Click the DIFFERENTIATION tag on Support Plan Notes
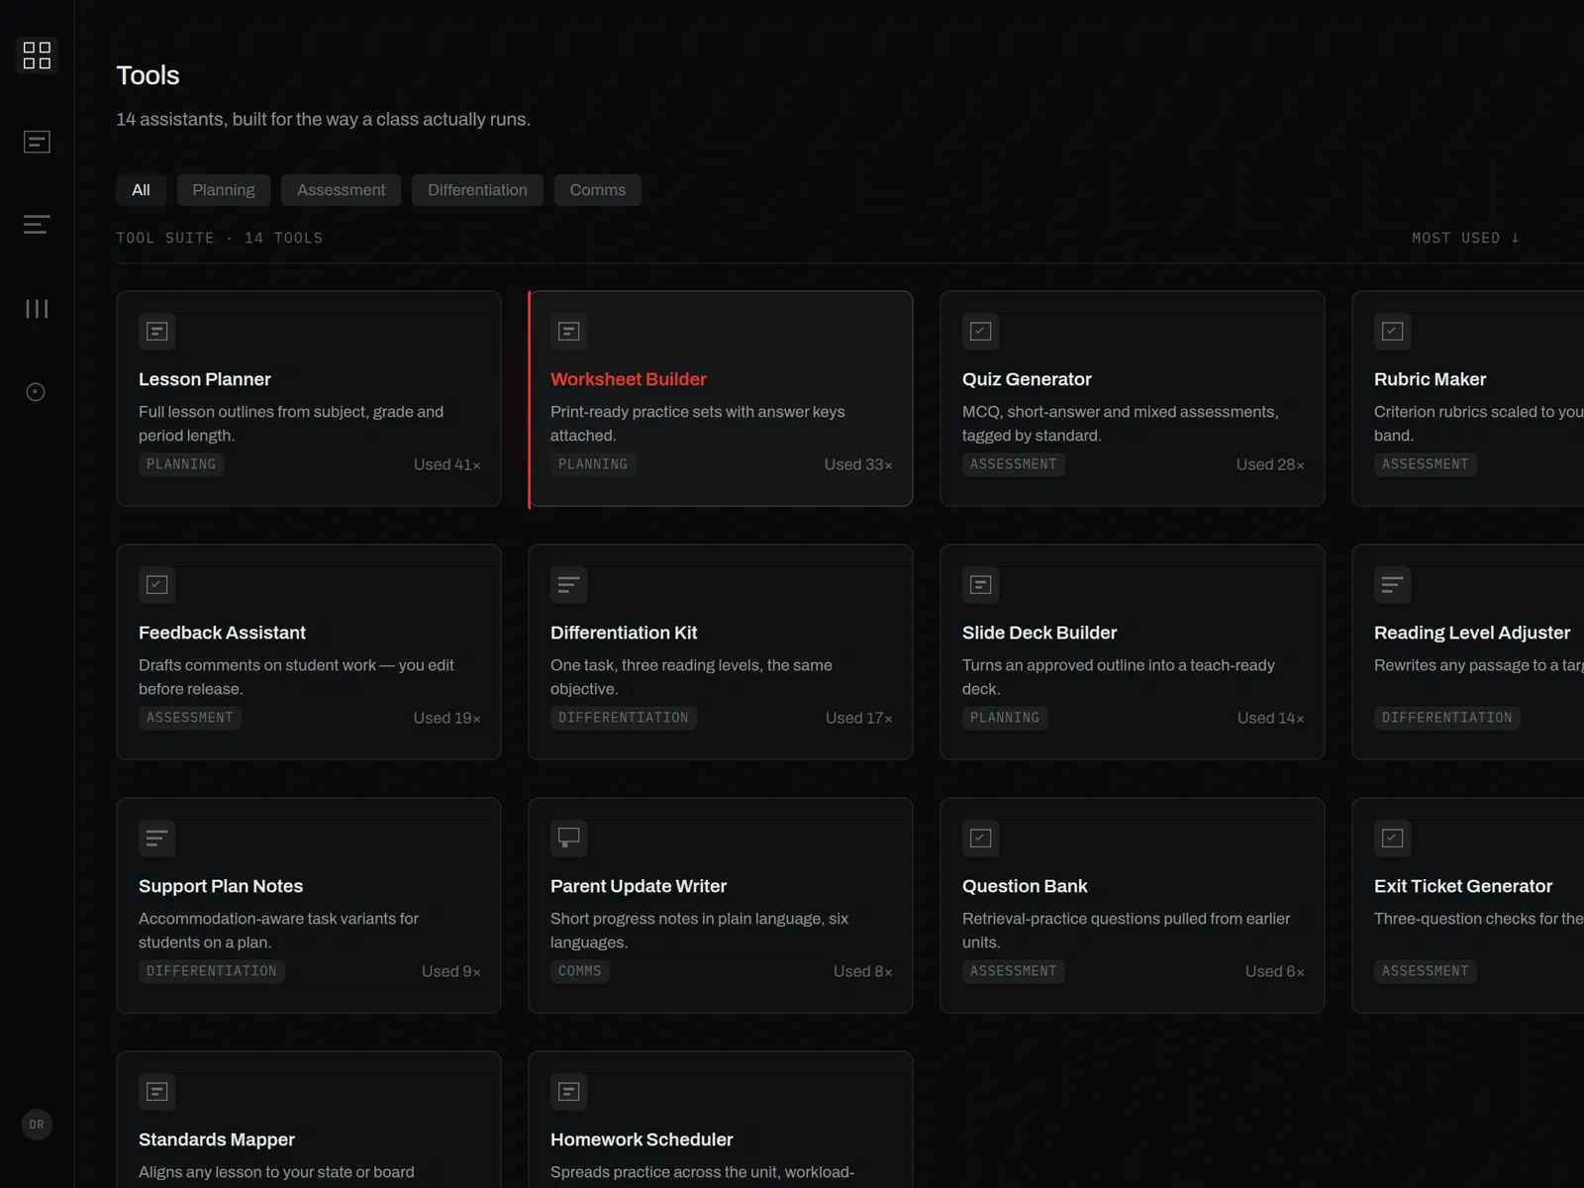Screen dimensions: 1584x1188 click(212, 971)
